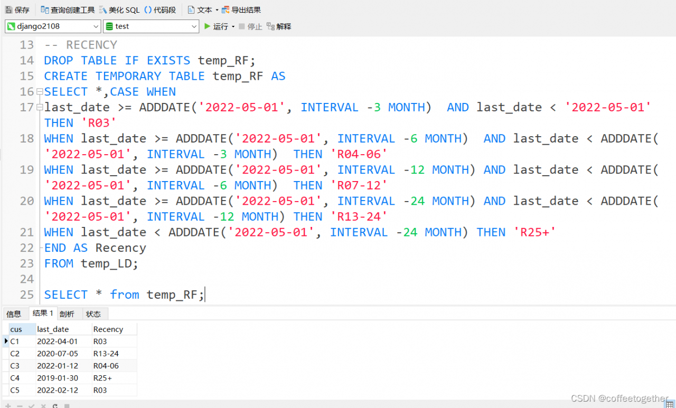Image resolution: width=676 pixels, height=408 pixels.
Task: Click the cus column header
Action: click(22, 329)
